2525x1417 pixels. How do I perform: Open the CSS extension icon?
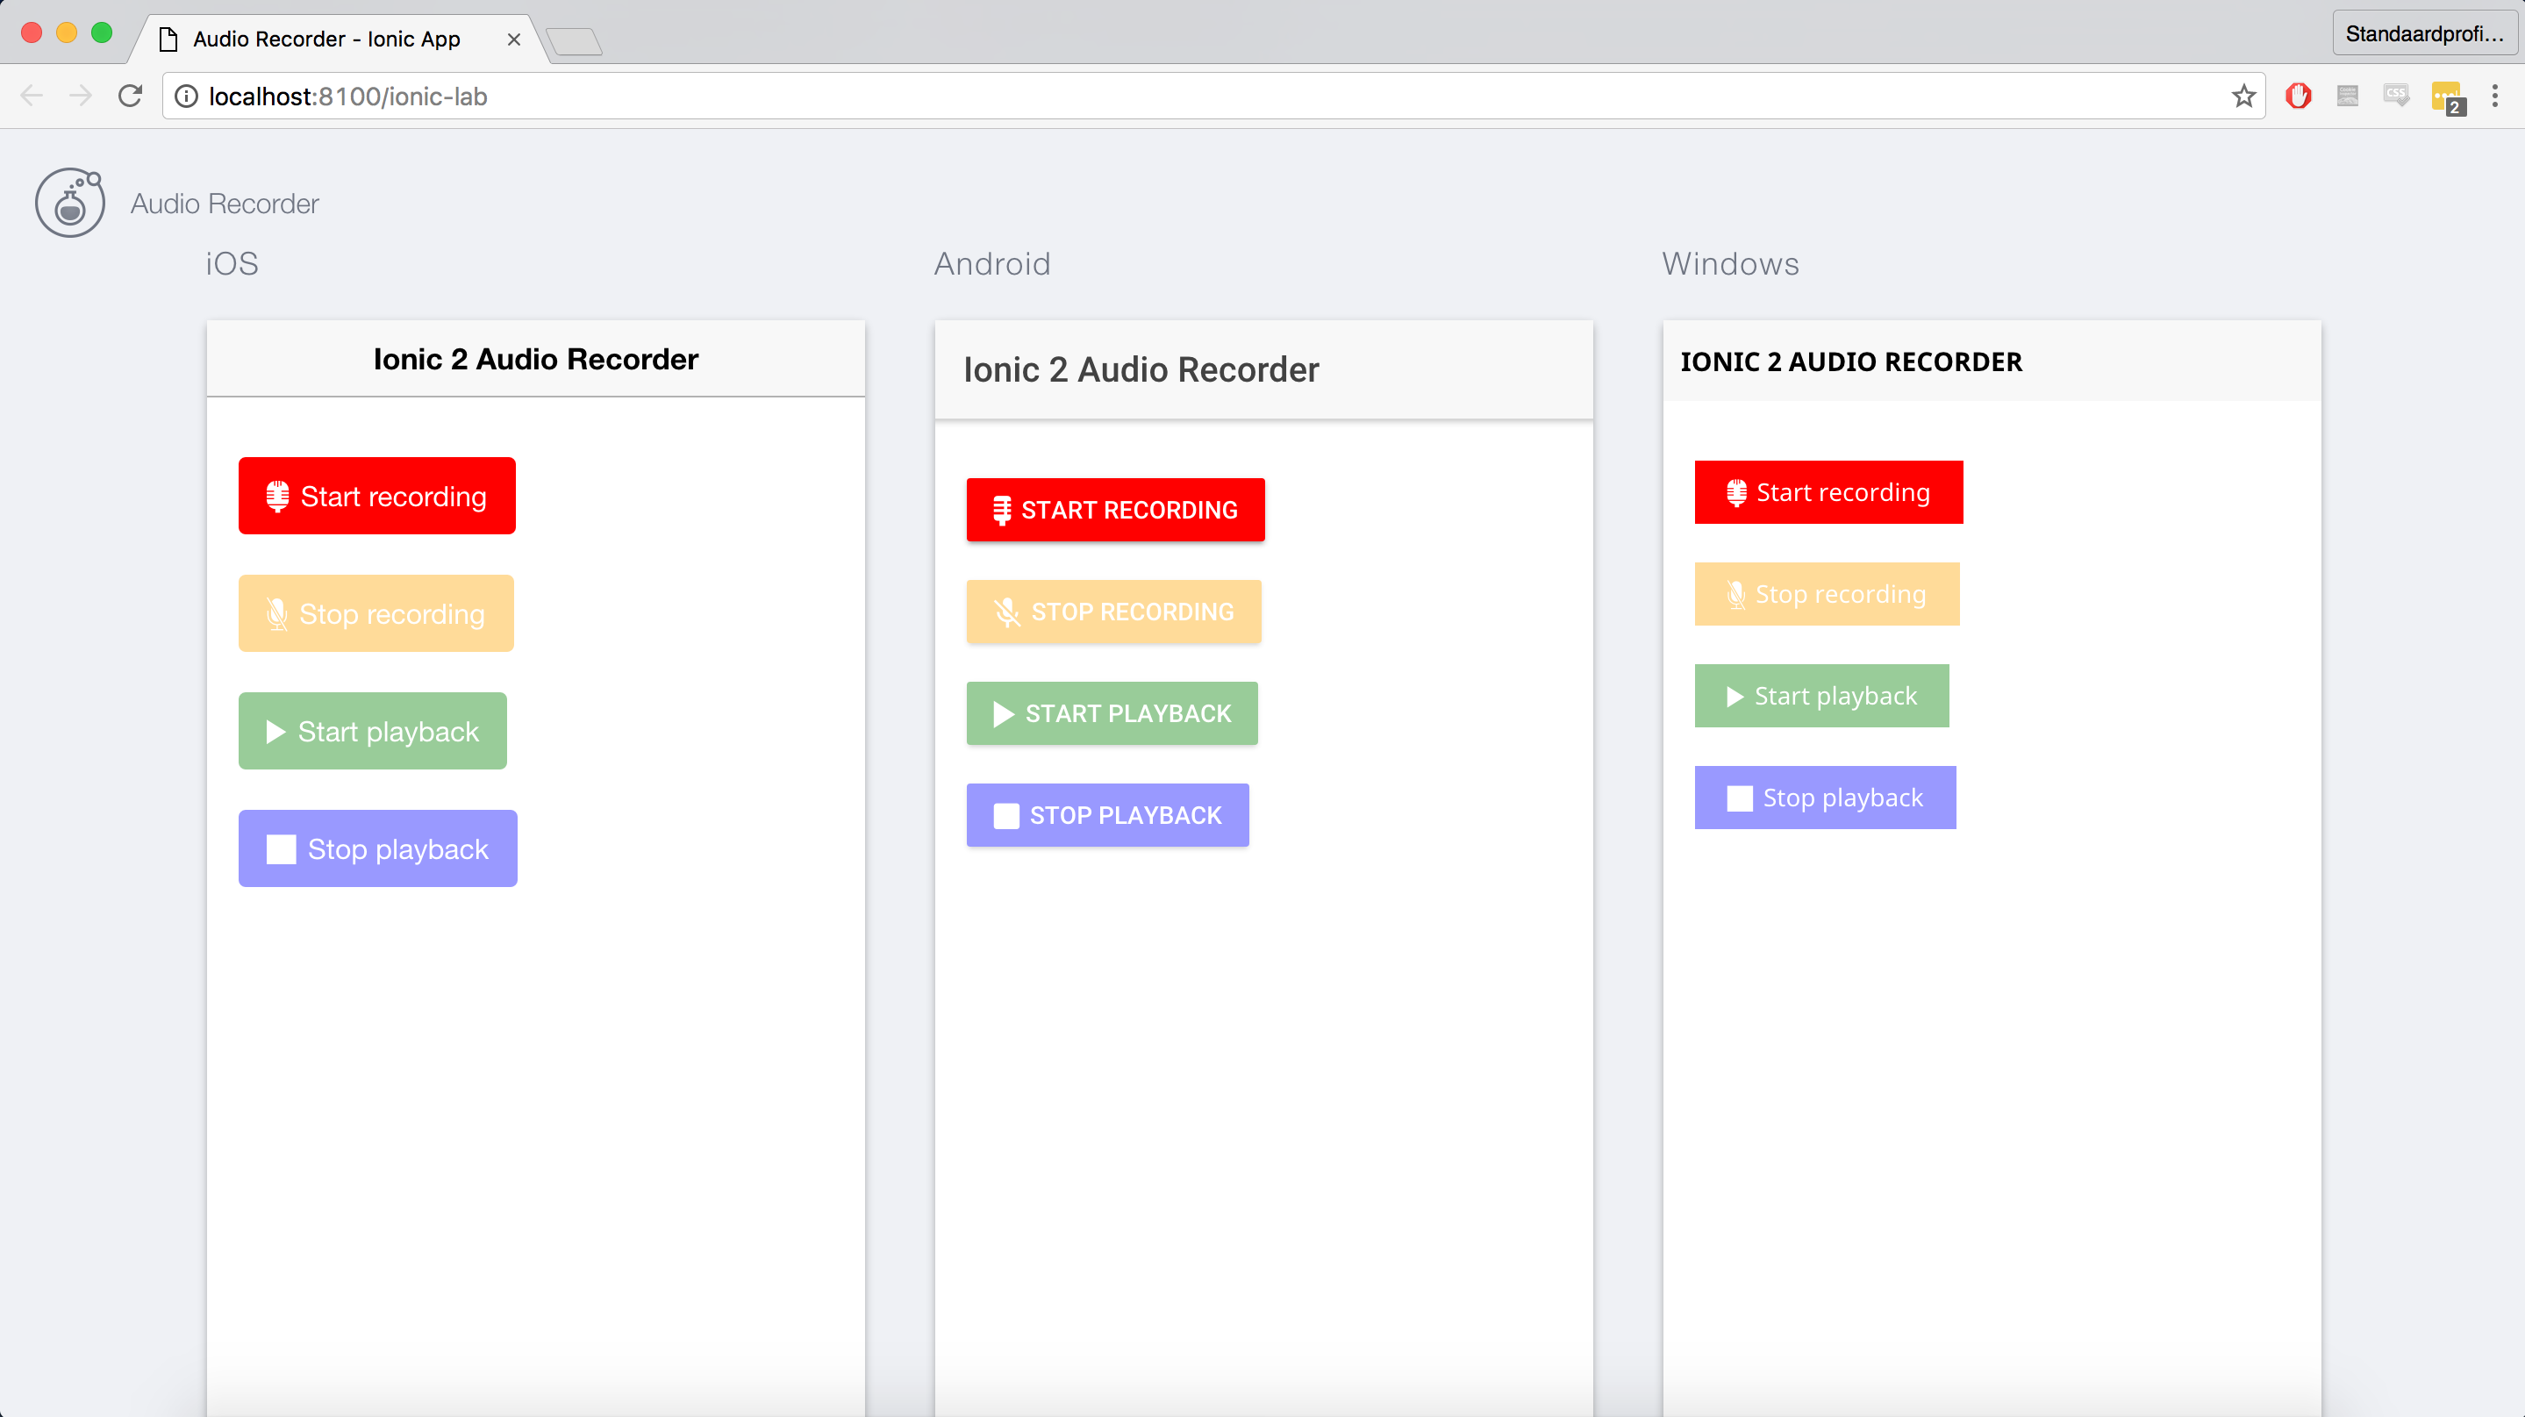(2397, 96)
